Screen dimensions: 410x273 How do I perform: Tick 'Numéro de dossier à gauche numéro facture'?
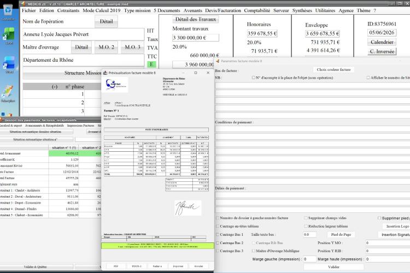click(x=217, y=218)
